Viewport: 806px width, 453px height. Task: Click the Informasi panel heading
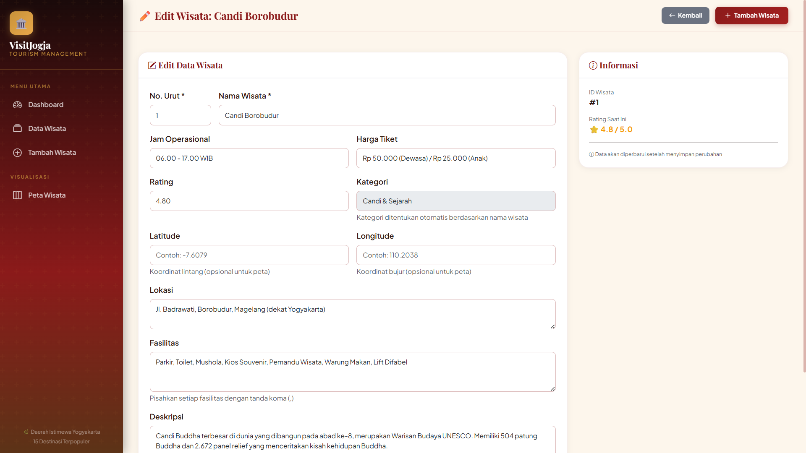(x=618, y=65)
